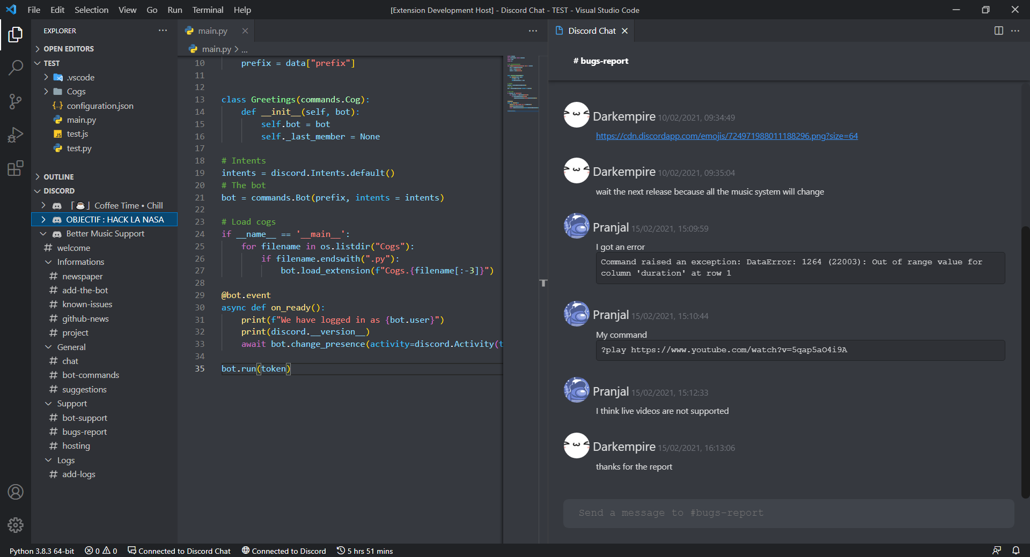
Task: Expand the Cogs folder
Action: (x=46, y=92)
